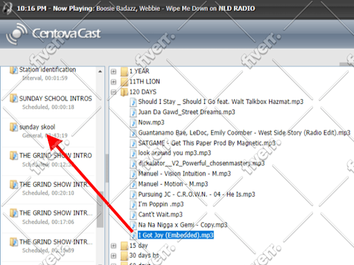This screenshot has height=265, width=354.
Task: Select the SUNDAY SCHOOL INTROS playlist
Action: click(x=55, y=98)
